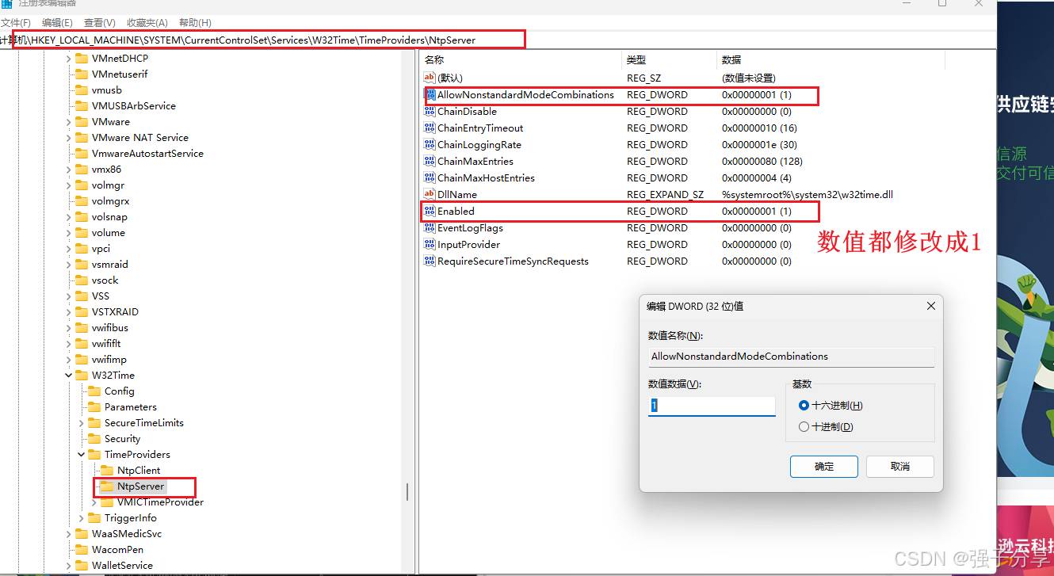Screen dimensions: 1054x576
Task: Click the RequireSecureTimeSyncRequests DWORD icon
Action: point(430,261)
